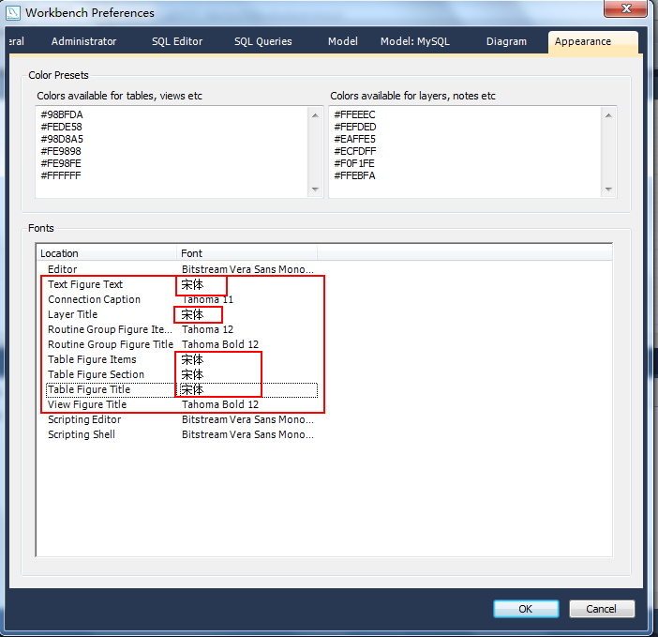Screen dimensions: 658x637
Task: Select the Connection Caption row
Action: click(x=181, y=299)
